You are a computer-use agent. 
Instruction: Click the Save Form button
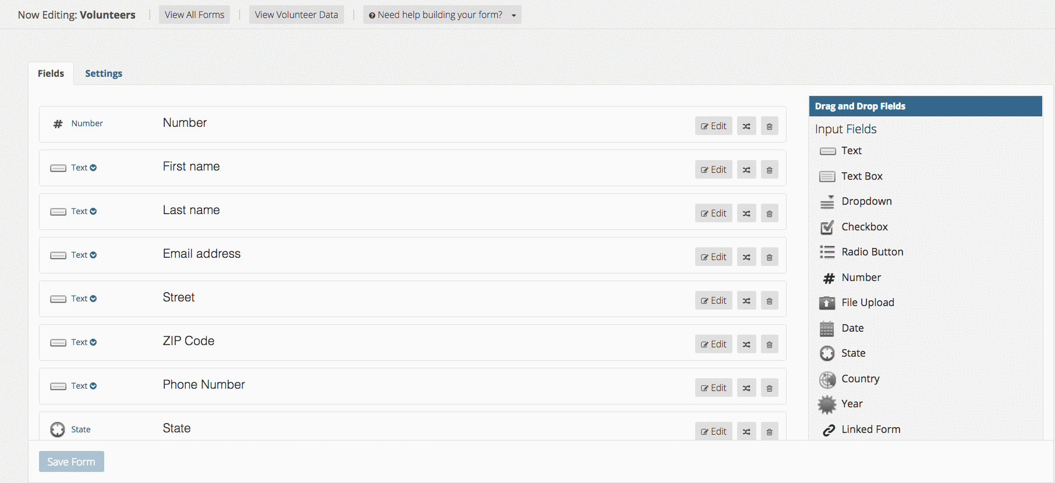click(71, 461)
